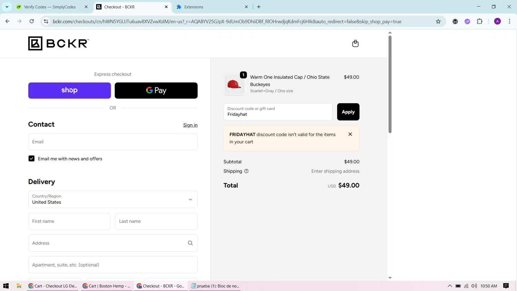Pay with Shop express checkout
517x291 pixels.
70,90
